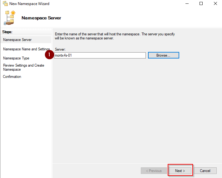The height and width of the screenshot is (178, 222).
Task: Open the Namespace Type step
Action: [16, 58]
